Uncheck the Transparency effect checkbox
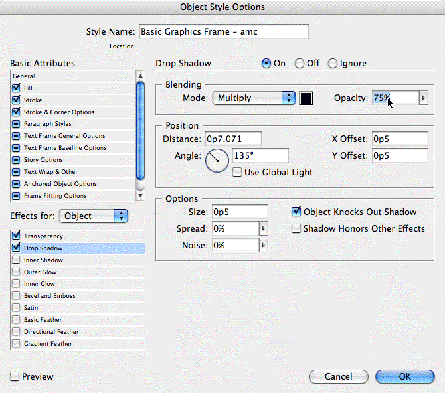445x393 pixels. [16, 236]
